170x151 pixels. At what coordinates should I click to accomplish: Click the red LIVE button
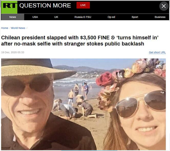coord(83,5)
